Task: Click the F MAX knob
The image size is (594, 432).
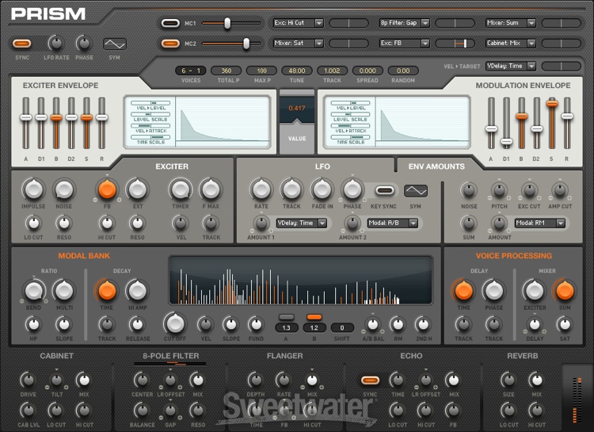Action: pyautogui.click(x=211, y=189)
